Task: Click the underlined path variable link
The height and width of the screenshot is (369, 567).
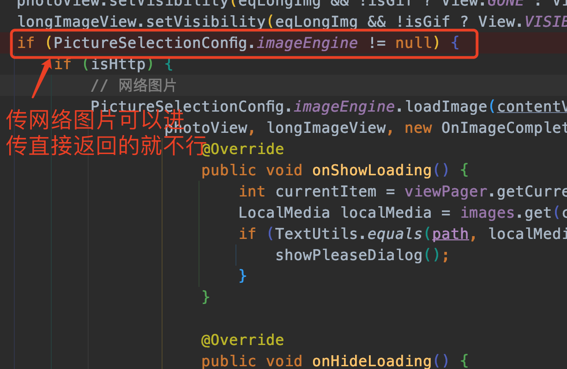Action: pyautogui.click(x=449, y=233)
